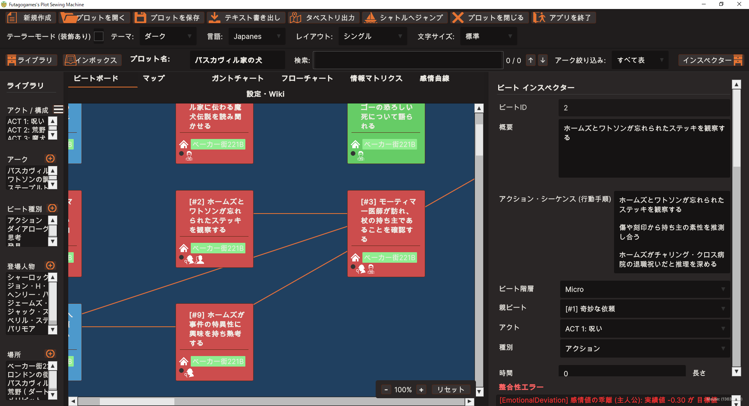
Task: Select ダイアローグ in ビート種別 list
Action: pos(28,229)
